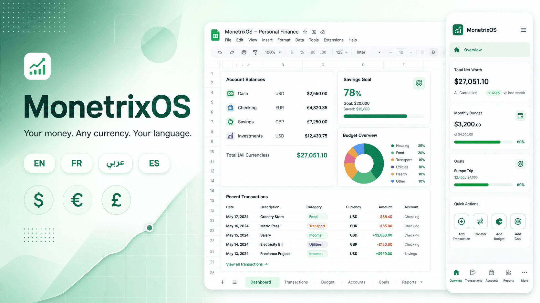Open the Monthly Budget wallet icon
Viewport: 540px width, 303px height.
click(520, 116)
